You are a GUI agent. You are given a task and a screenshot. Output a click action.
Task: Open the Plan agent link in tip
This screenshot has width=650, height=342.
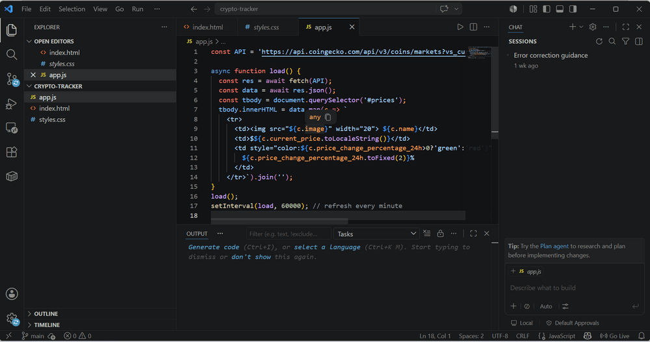click(x=554, y=246)
